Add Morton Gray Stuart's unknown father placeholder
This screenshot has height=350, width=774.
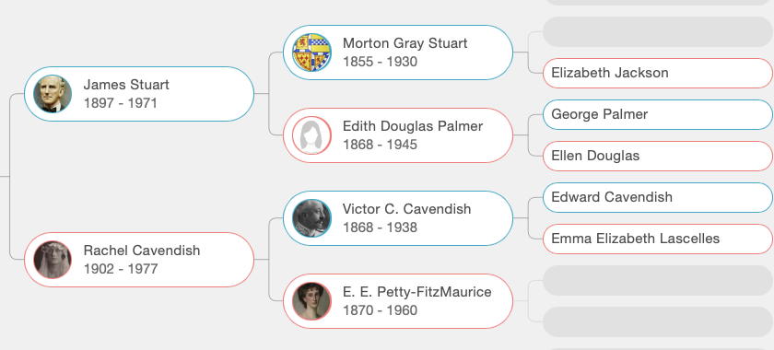click(658, 31)
